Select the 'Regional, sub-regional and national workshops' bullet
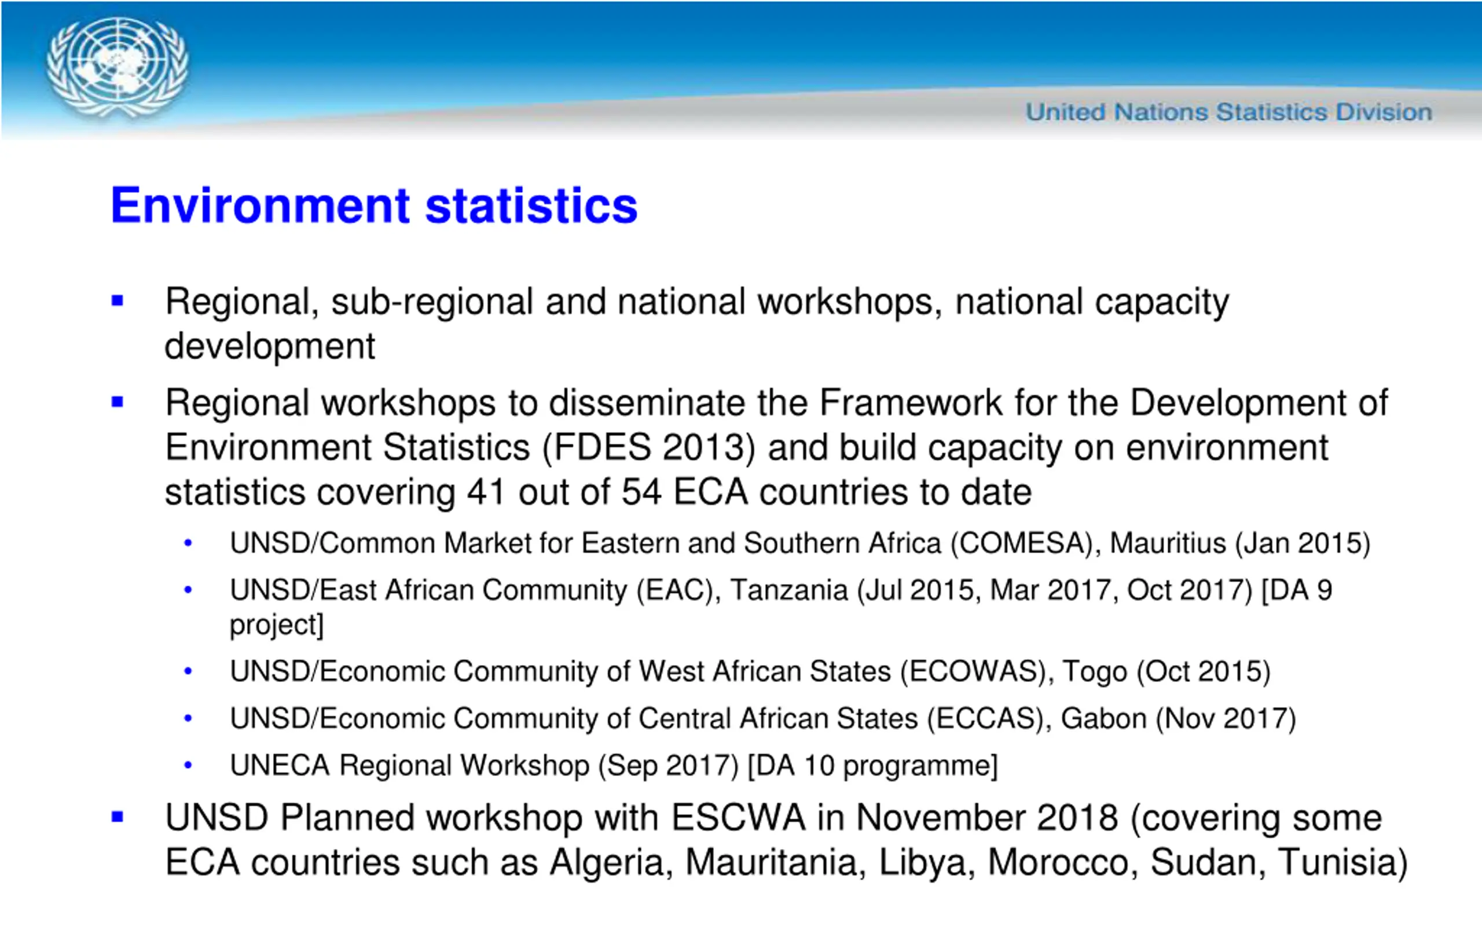 [x=697, y=324]
